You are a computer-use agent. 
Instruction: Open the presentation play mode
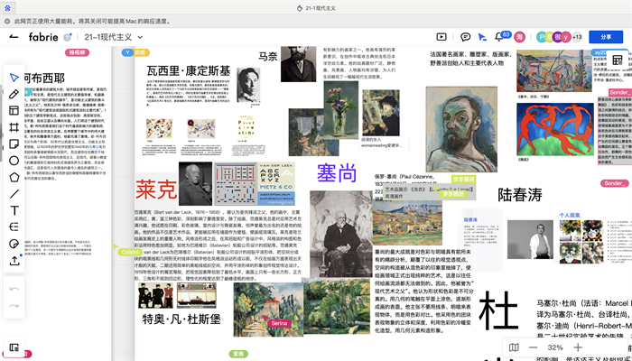click(441, 37)
